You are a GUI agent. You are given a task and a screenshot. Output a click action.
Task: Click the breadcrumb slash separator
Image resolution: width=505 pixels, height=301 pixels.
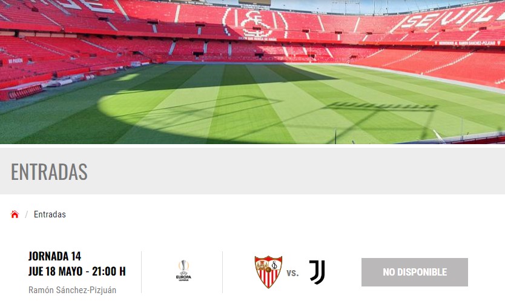tap(27, 214)
